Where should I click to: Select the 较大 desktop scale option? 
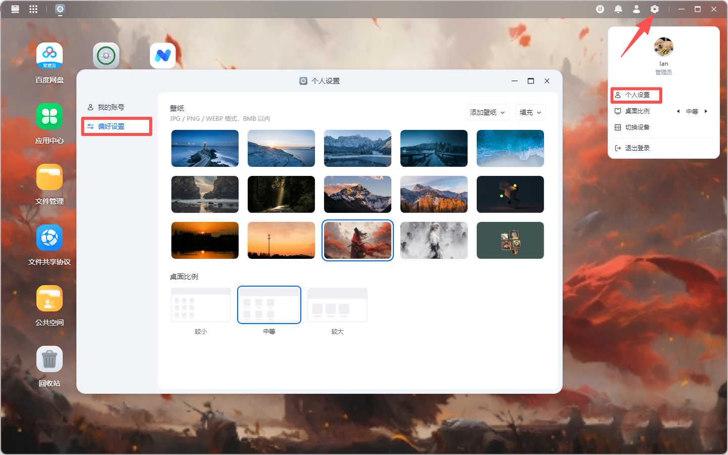click(x=337, y=305)
